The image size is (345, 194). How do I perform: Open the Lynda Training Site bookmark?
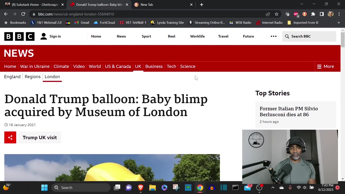tap(167, 23)
